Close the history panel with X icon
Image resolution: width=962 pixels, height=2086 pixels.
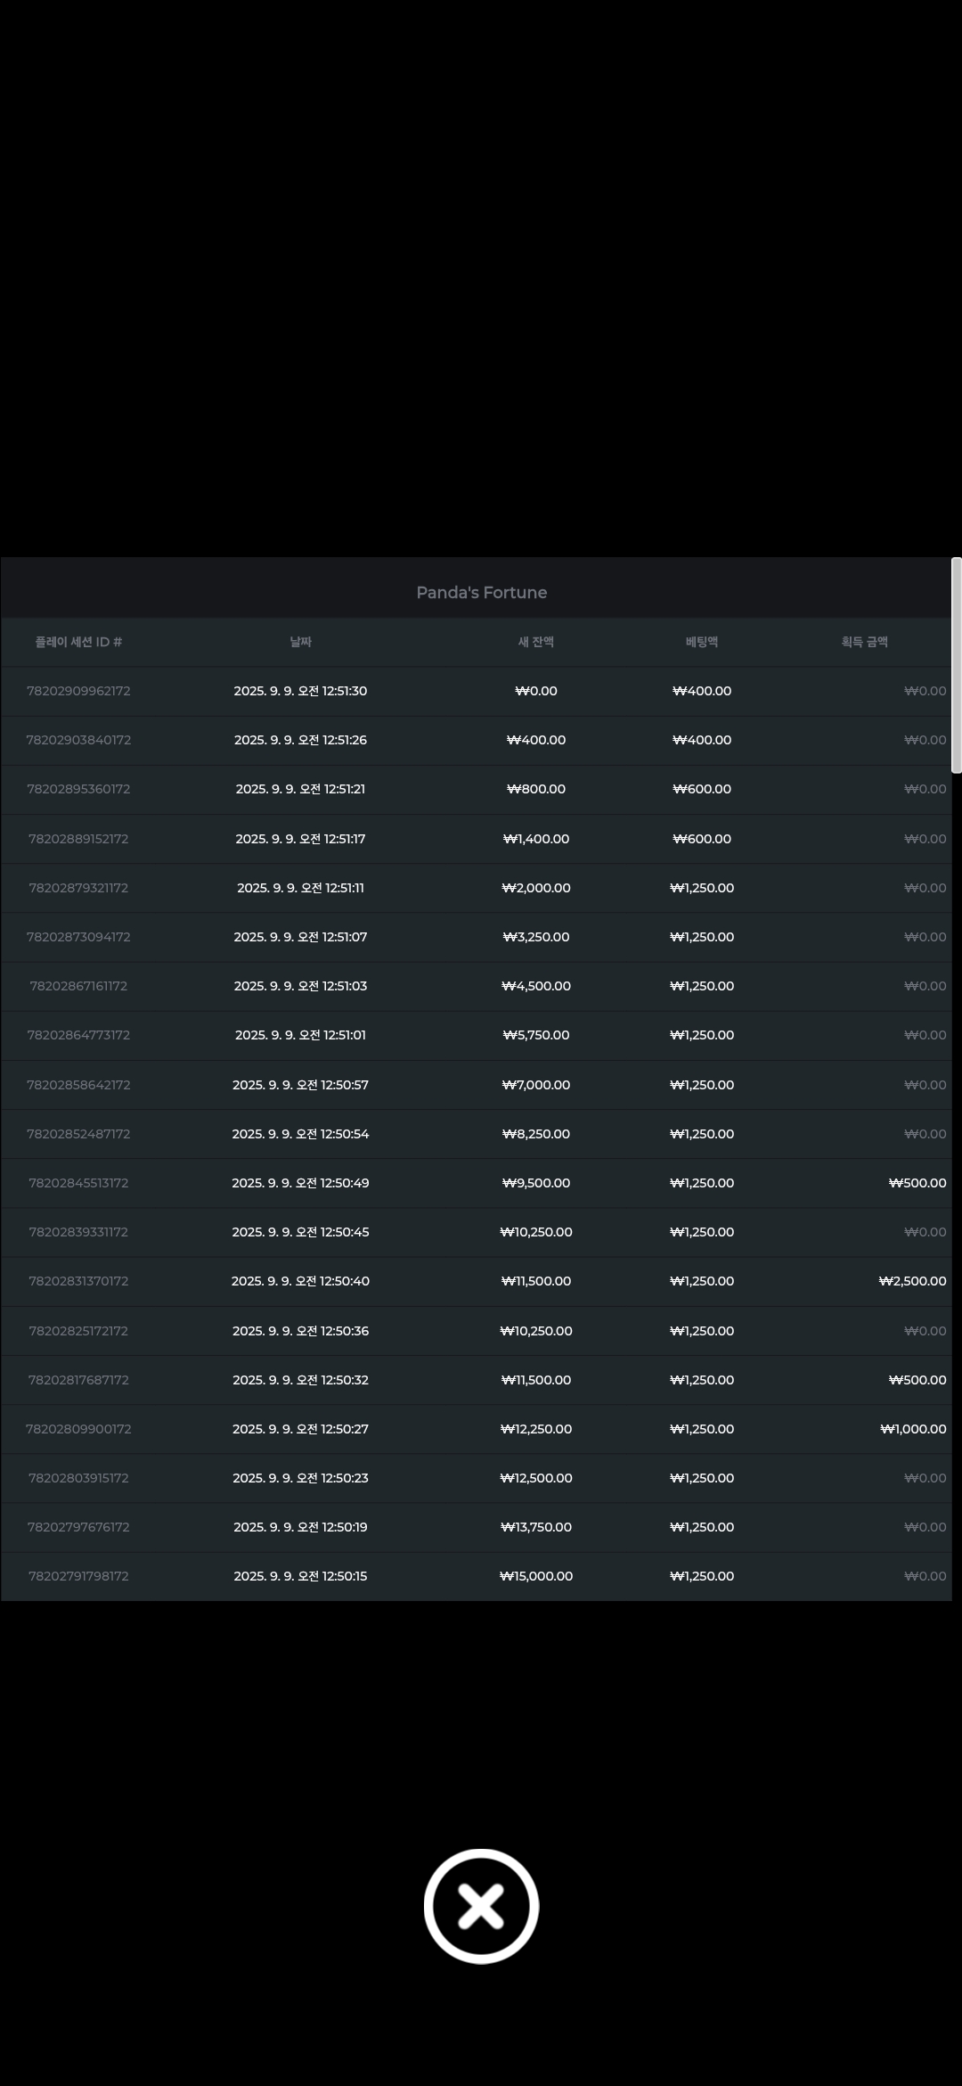point(481,1906)
